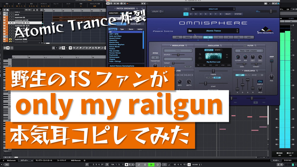The image size is (297, 167).
Task: Open the UTILITY menu dropdown
Action: (x=157, y=11)
